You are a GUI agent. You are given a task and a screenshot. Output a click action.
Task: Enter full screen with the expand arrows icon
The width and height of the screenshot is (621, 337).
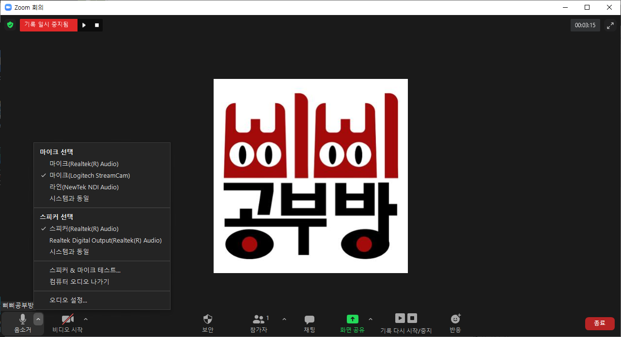coord(610,26)
